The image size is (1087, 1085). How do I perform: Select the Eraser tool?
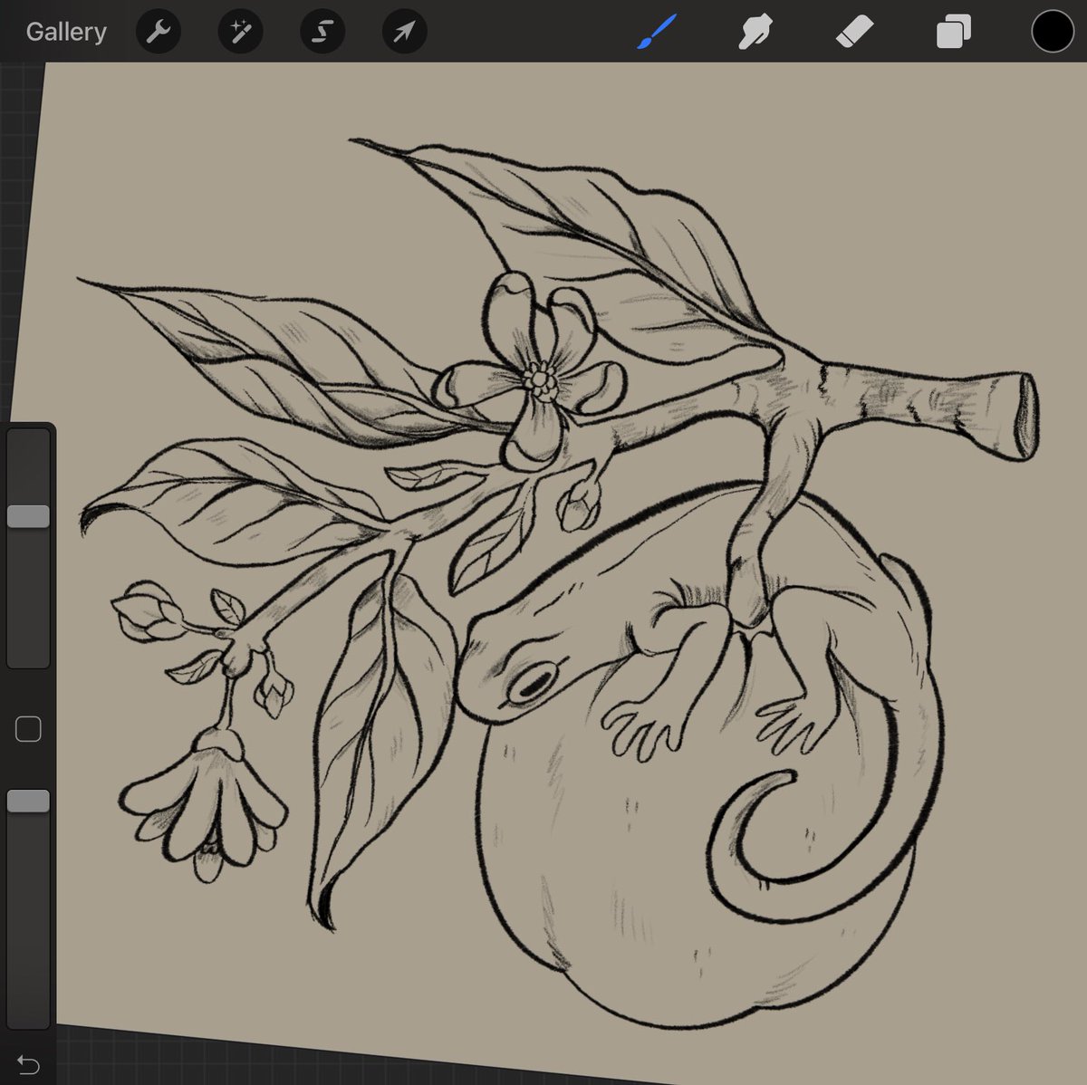pyautogui.click(x=854, y=32)
